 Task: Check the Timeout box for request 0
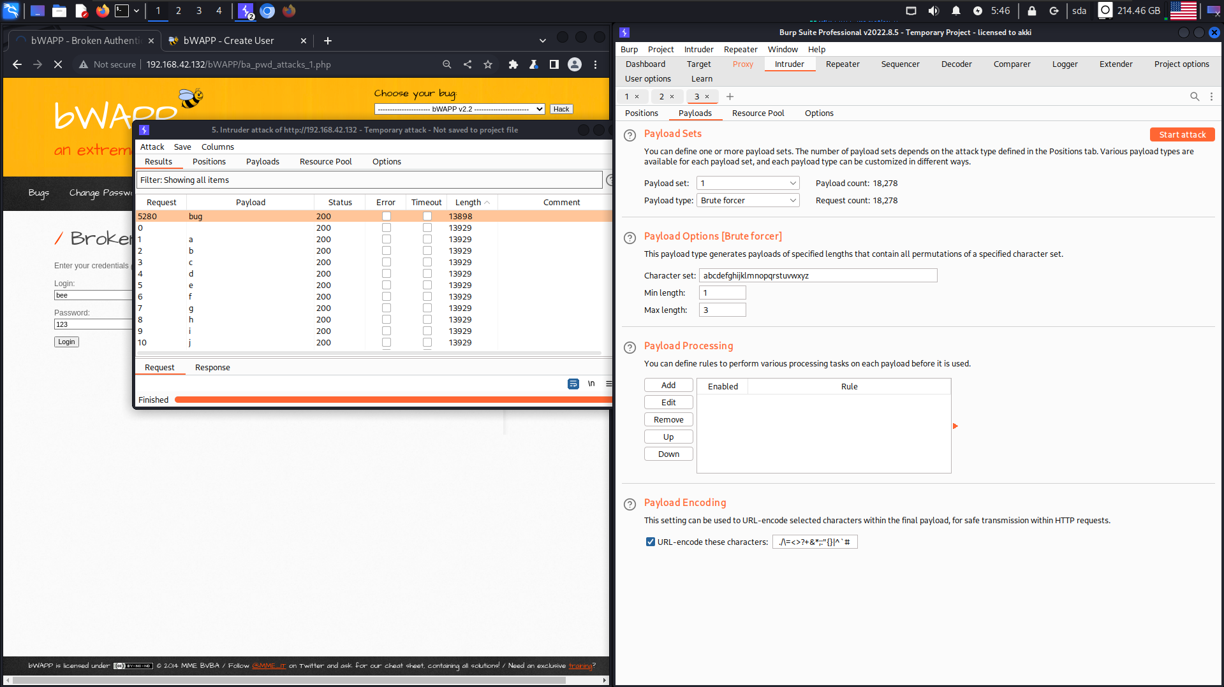point(427,228)
